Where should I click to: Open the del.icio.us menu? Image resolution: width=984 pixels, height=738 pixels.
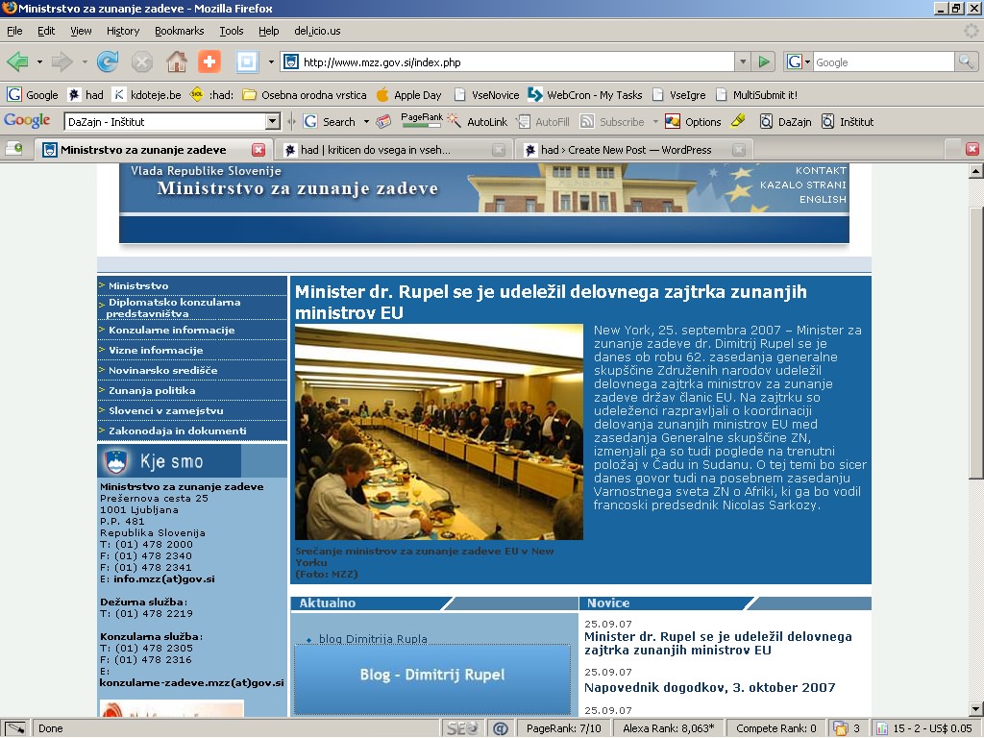(x=317, y=31)
